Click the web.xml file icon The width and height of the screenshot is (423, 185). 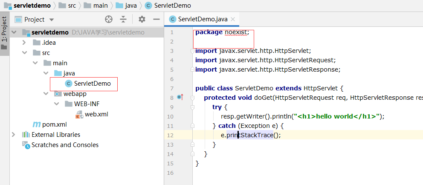click(x=79, y=115)
